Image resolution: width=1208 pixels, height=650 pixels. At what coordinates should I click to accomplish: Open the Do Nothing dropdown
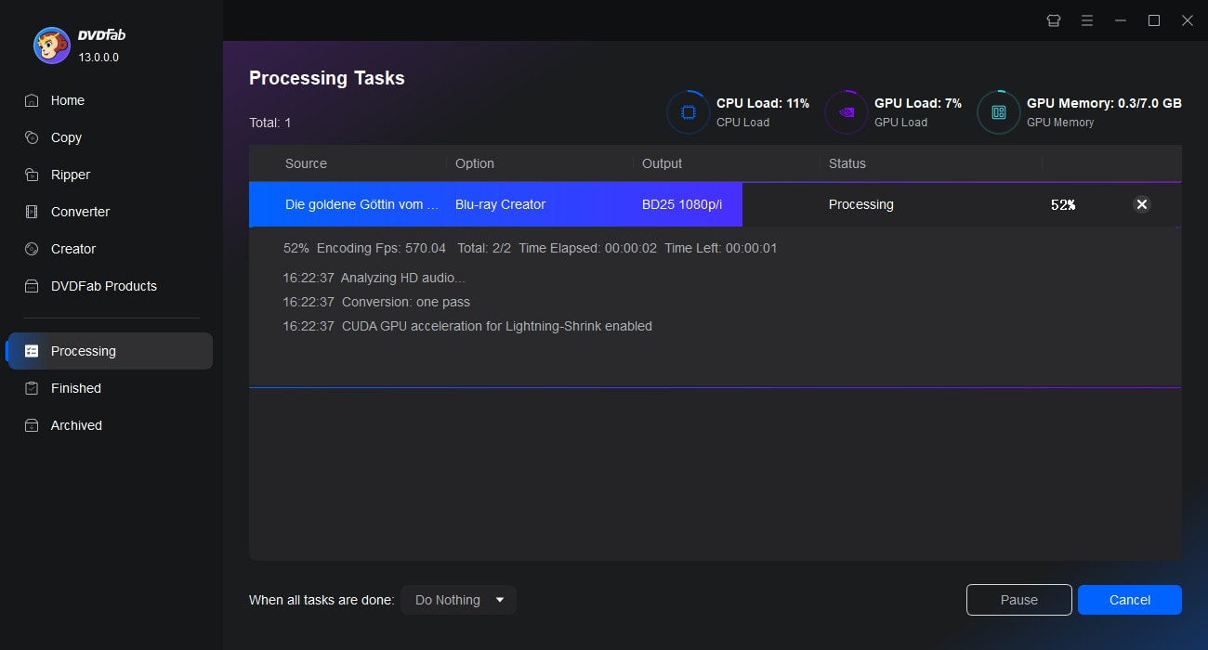(x=458, y=600)
